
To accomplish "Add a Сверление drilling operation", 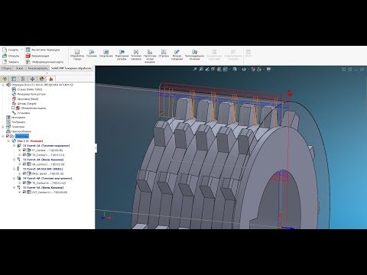I will (x=106, y=53).
